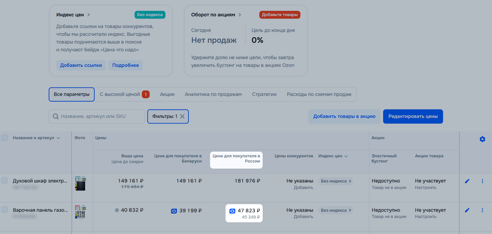Check the Варочная панель row checkbox
The height and width of the screenshot is (234, 492).
[x=5, y=210]
